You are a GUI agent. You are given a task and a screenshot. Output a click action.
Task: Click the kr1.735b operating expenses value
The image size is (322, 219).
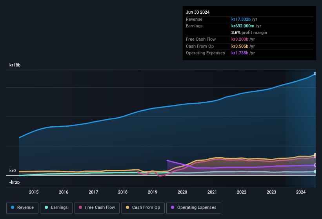240,53
